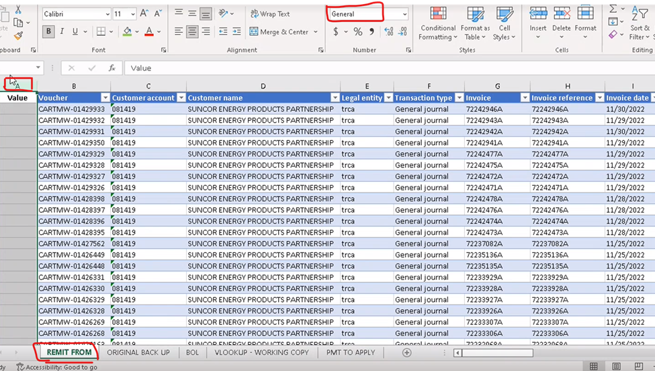Open the Voucher column filter dropdown

(x=105, y=98)
